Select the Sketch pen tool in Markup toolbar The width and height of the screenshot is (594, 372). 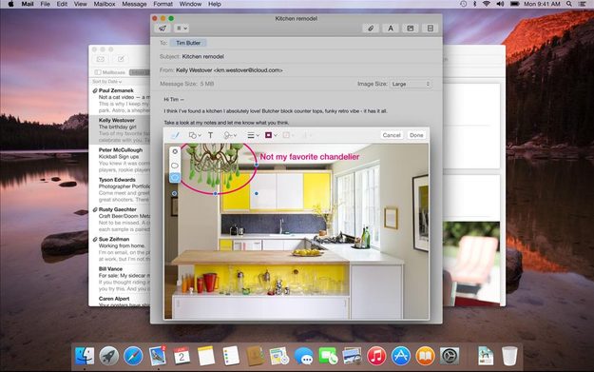(x=175, y=135)
